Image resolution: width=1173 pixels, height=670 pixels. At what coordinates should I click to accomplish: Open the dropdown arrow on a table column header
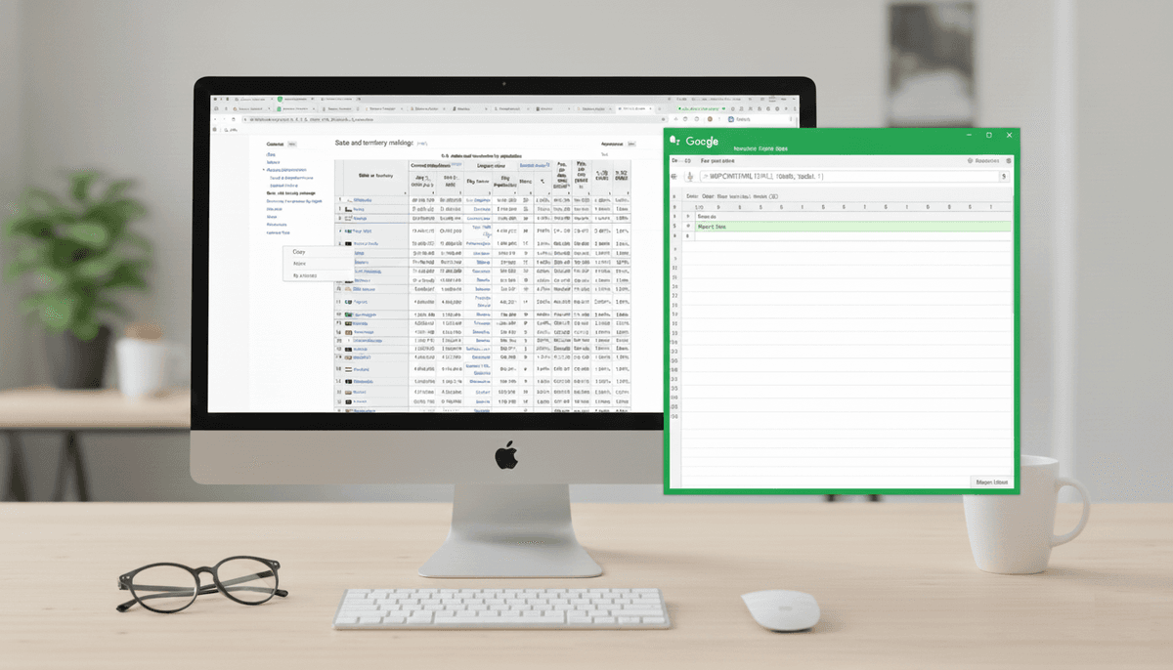click(458, 192)
